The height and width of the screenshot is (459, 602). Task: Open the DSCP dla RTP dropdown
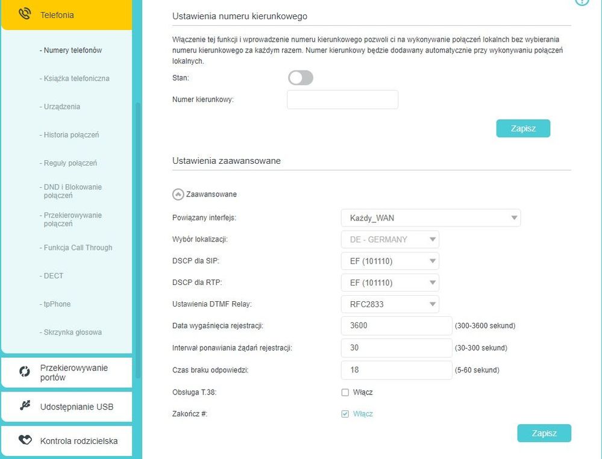390,283
